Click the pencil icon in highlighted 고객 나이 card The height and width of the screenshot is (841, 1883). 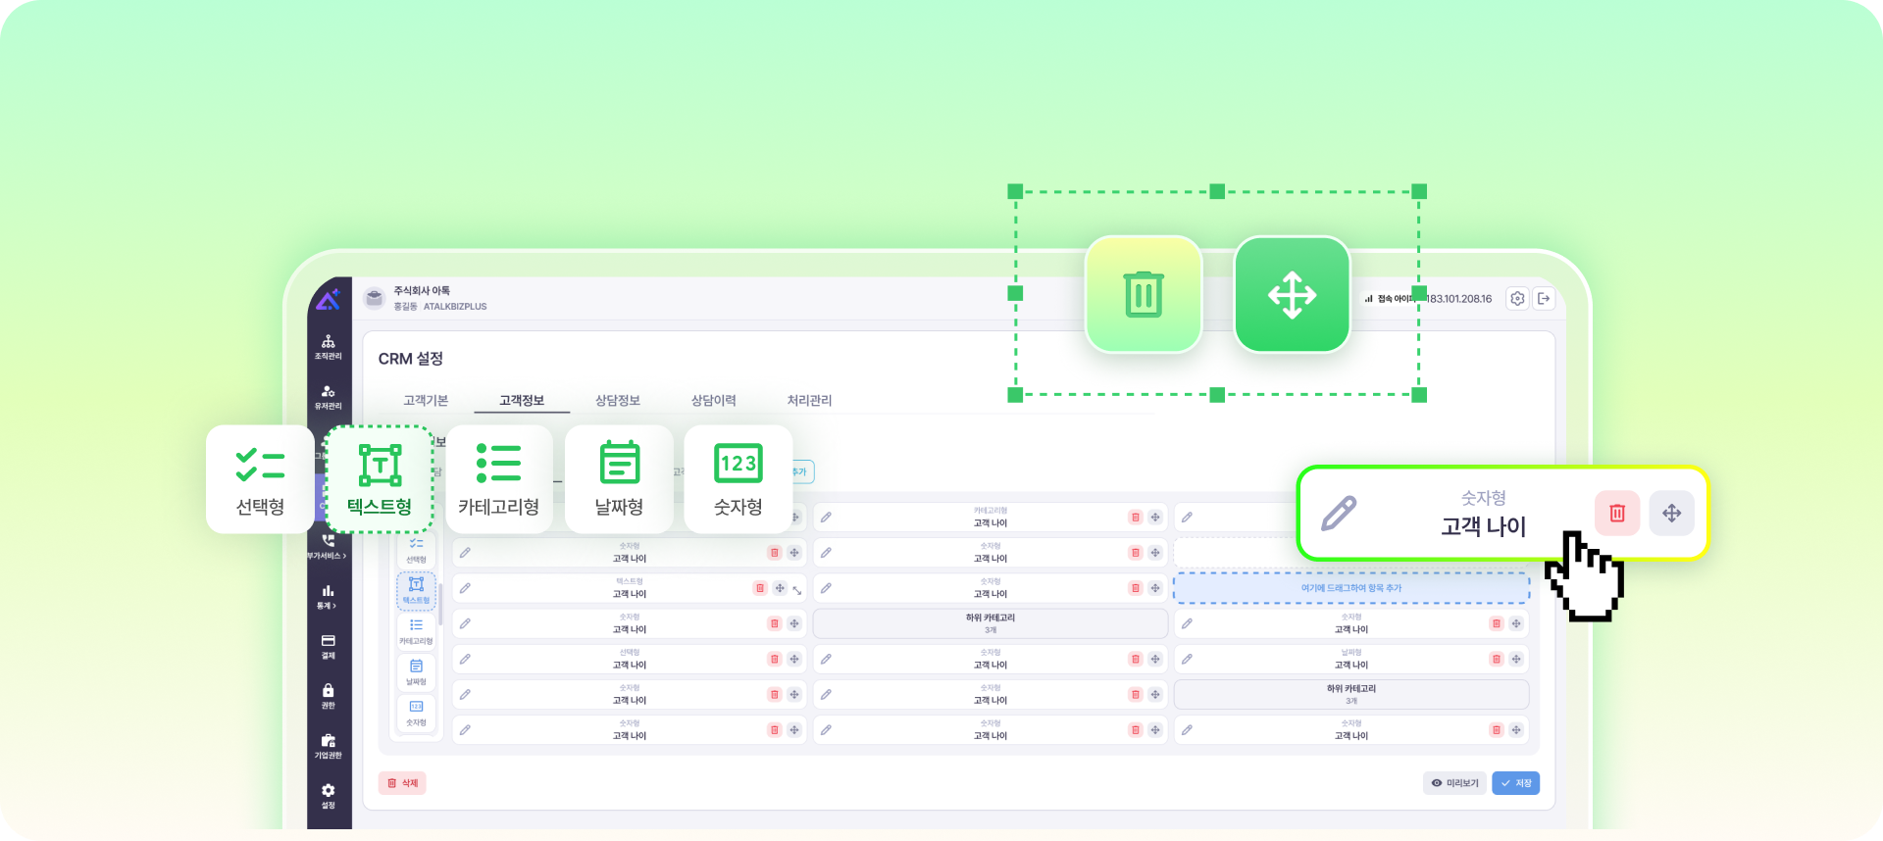coord(1339,513)
